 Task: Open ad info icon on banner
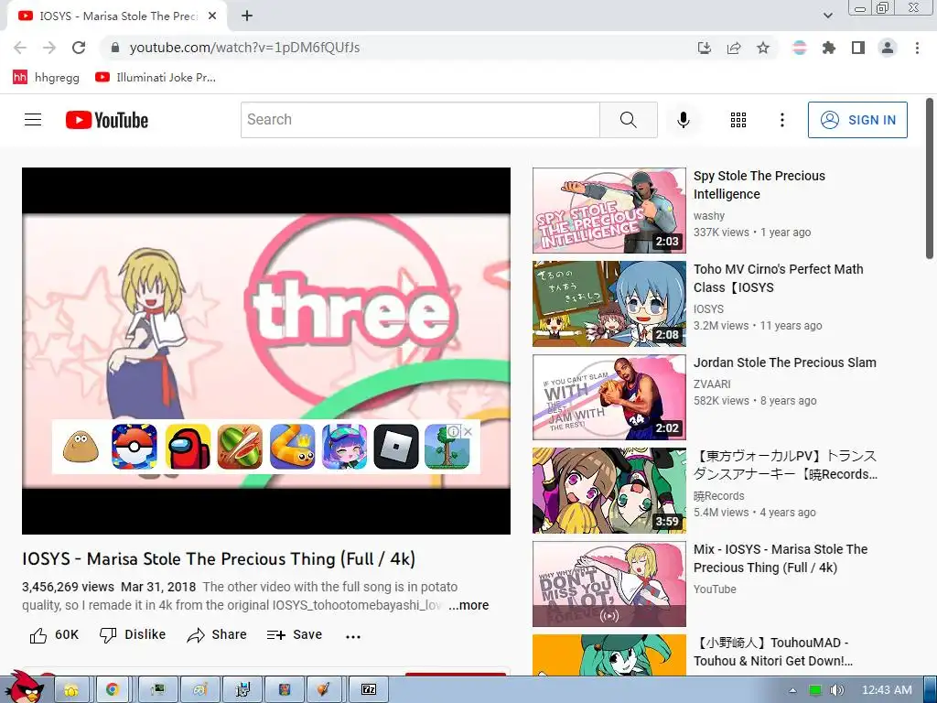point(454,431)
